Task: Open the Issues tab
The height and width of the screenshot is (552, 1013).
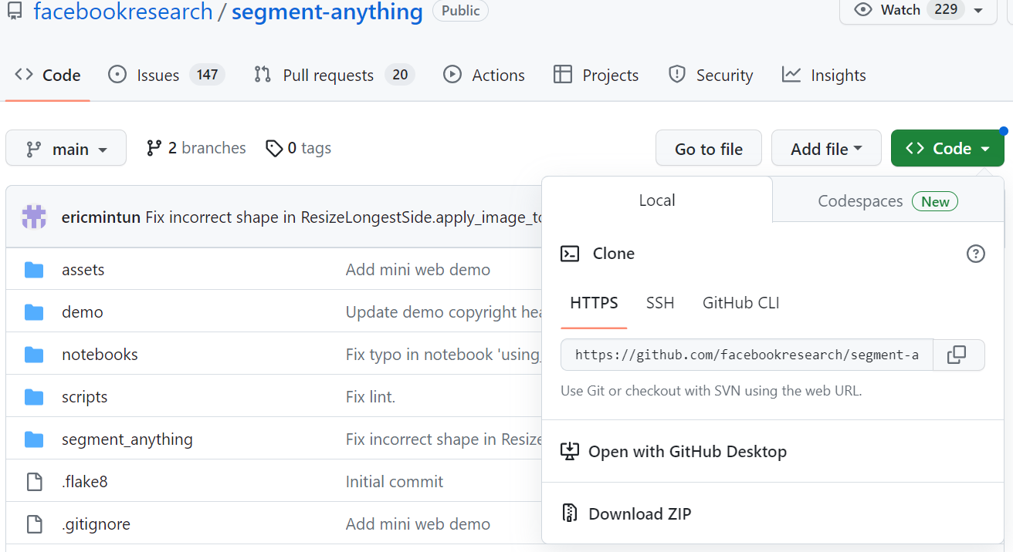Action: click(166, 75)
